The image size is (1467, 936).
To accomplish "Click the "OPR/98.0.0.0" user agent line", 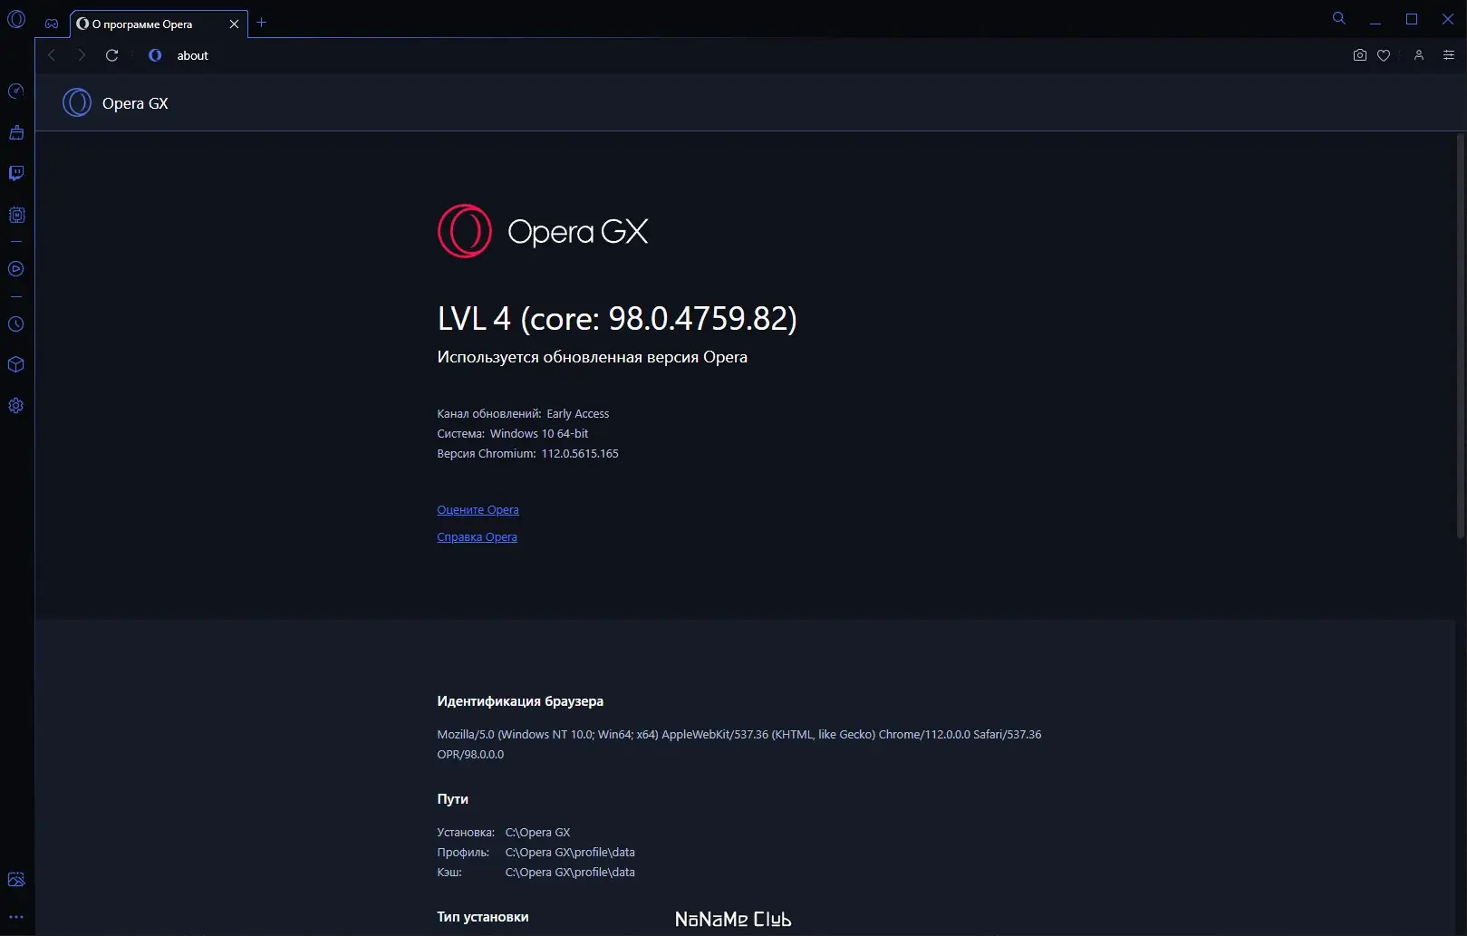I will pyautogui.click(x=470, y=755).
